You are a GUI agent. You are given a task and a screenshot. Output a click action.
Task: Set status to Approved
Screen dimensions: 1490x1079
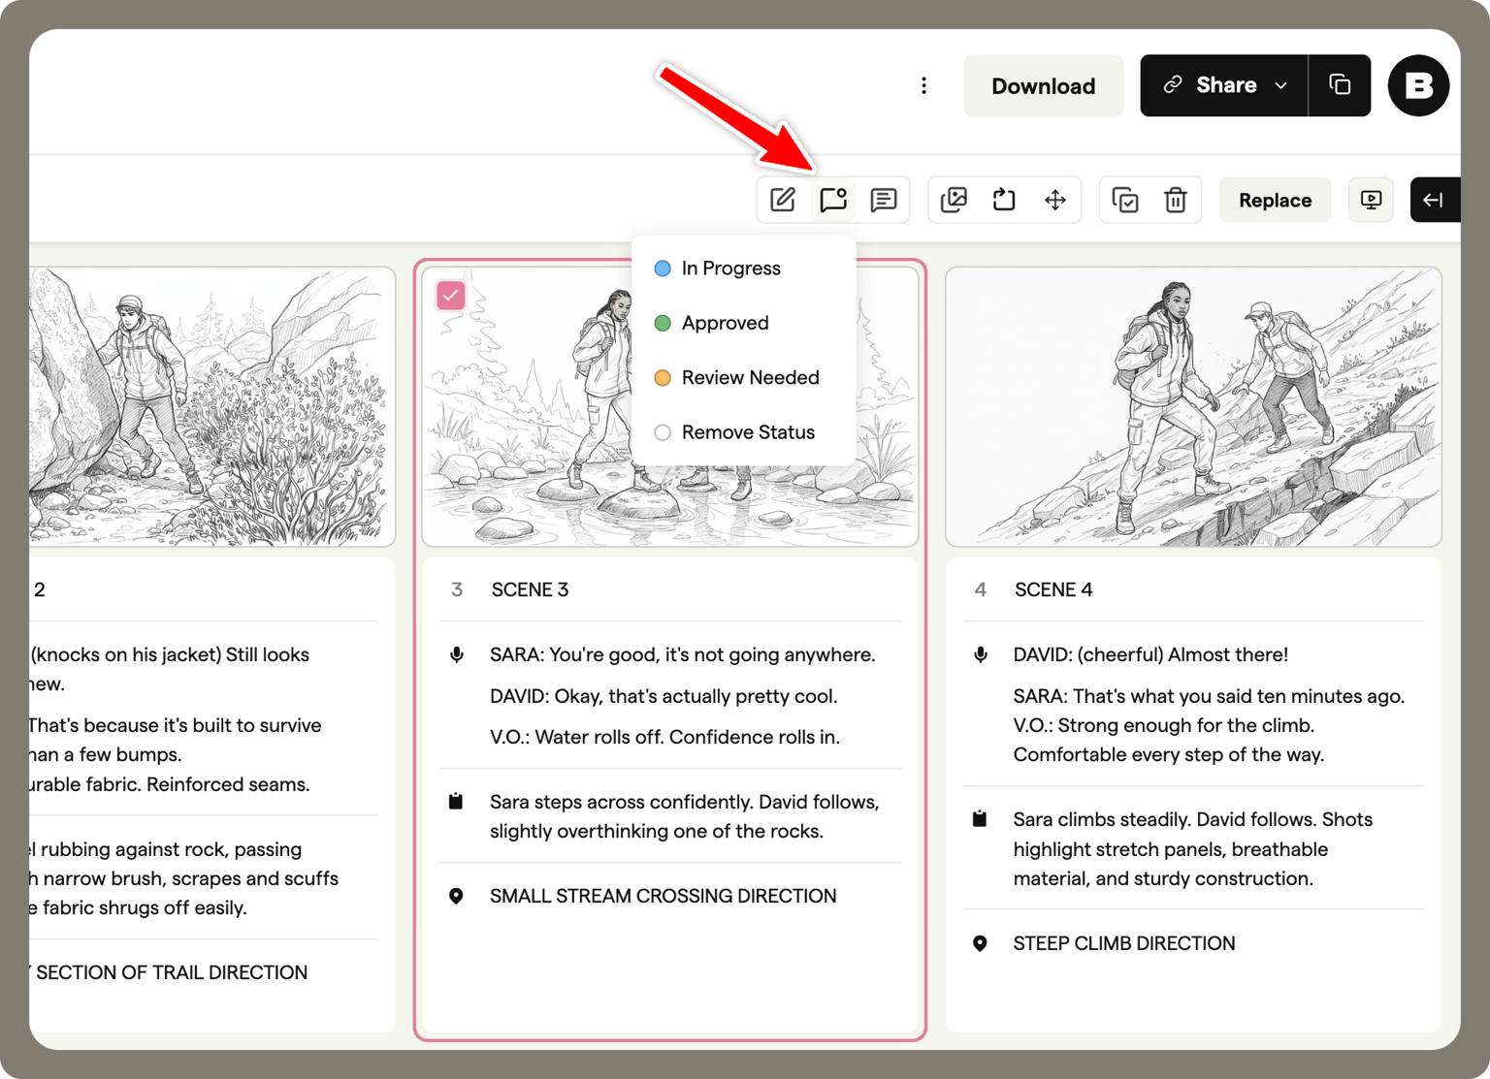(x=725, y=323)
